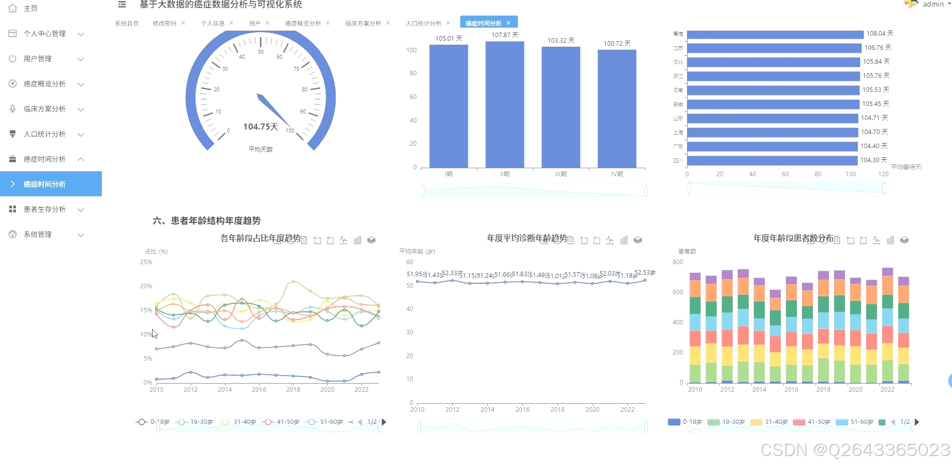Activate area zoom on 年度年龄段患者数分布 chart
952x466 pixels.
[850, 240]
